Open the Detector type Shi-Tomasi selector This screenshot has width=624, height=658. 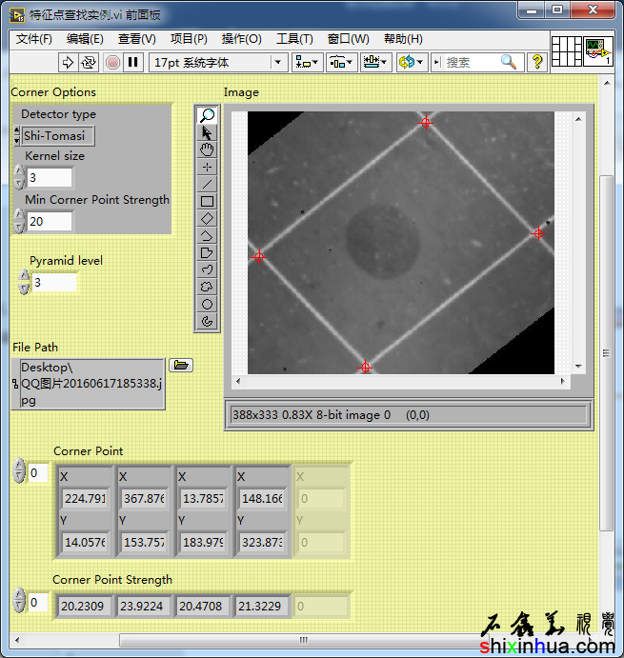point(57,135)
